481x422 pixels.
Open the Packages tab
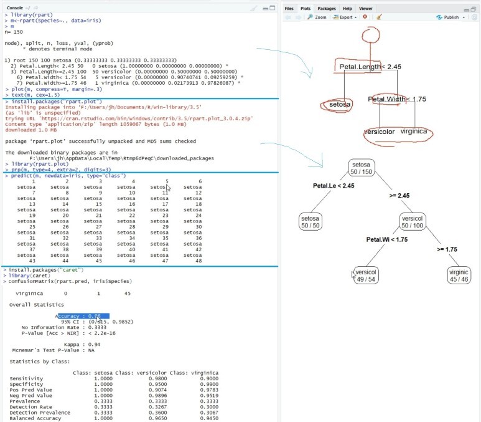tap(327, 9)
